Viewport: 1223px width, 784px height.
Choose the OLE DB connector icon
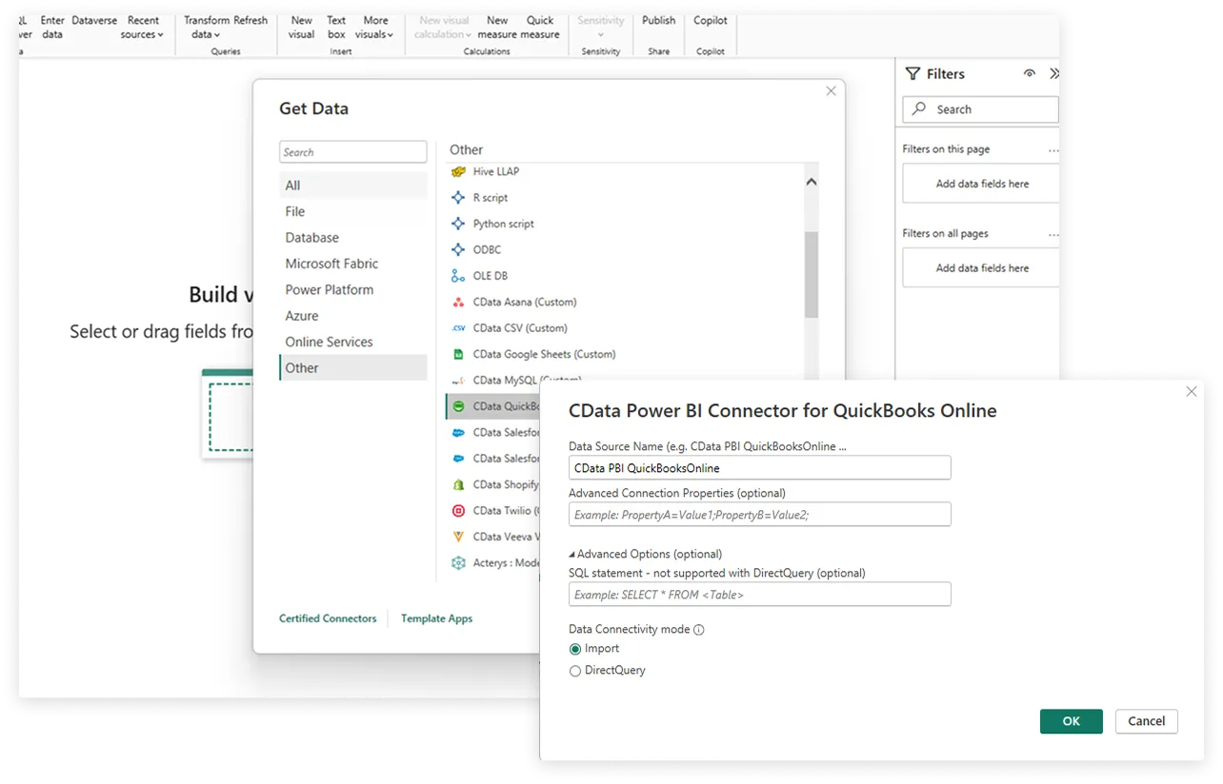(458, 276)
